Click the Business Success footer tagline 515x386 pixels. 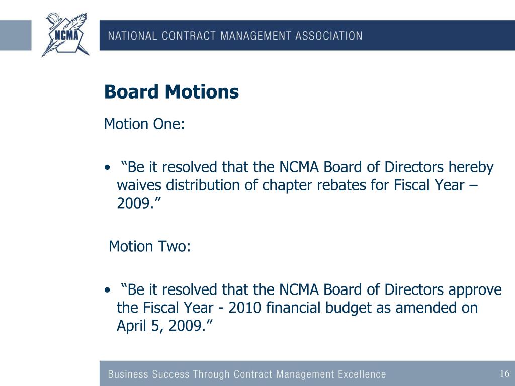tap(246, 374)
